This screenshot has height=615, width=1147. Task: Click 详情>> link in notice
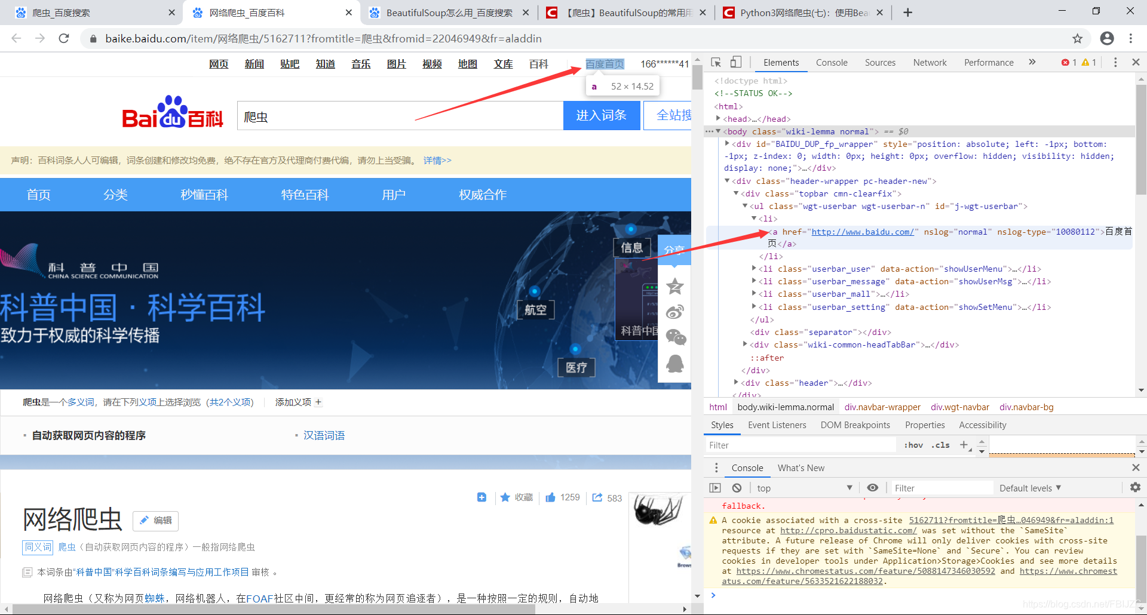click(437, 160)
